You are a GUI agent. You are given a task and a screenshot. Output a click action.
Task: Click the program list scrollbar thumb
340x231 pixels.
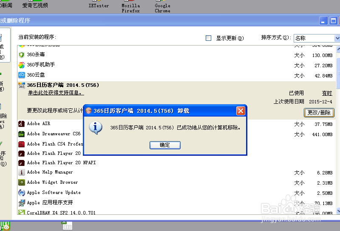tap(338, 74)
